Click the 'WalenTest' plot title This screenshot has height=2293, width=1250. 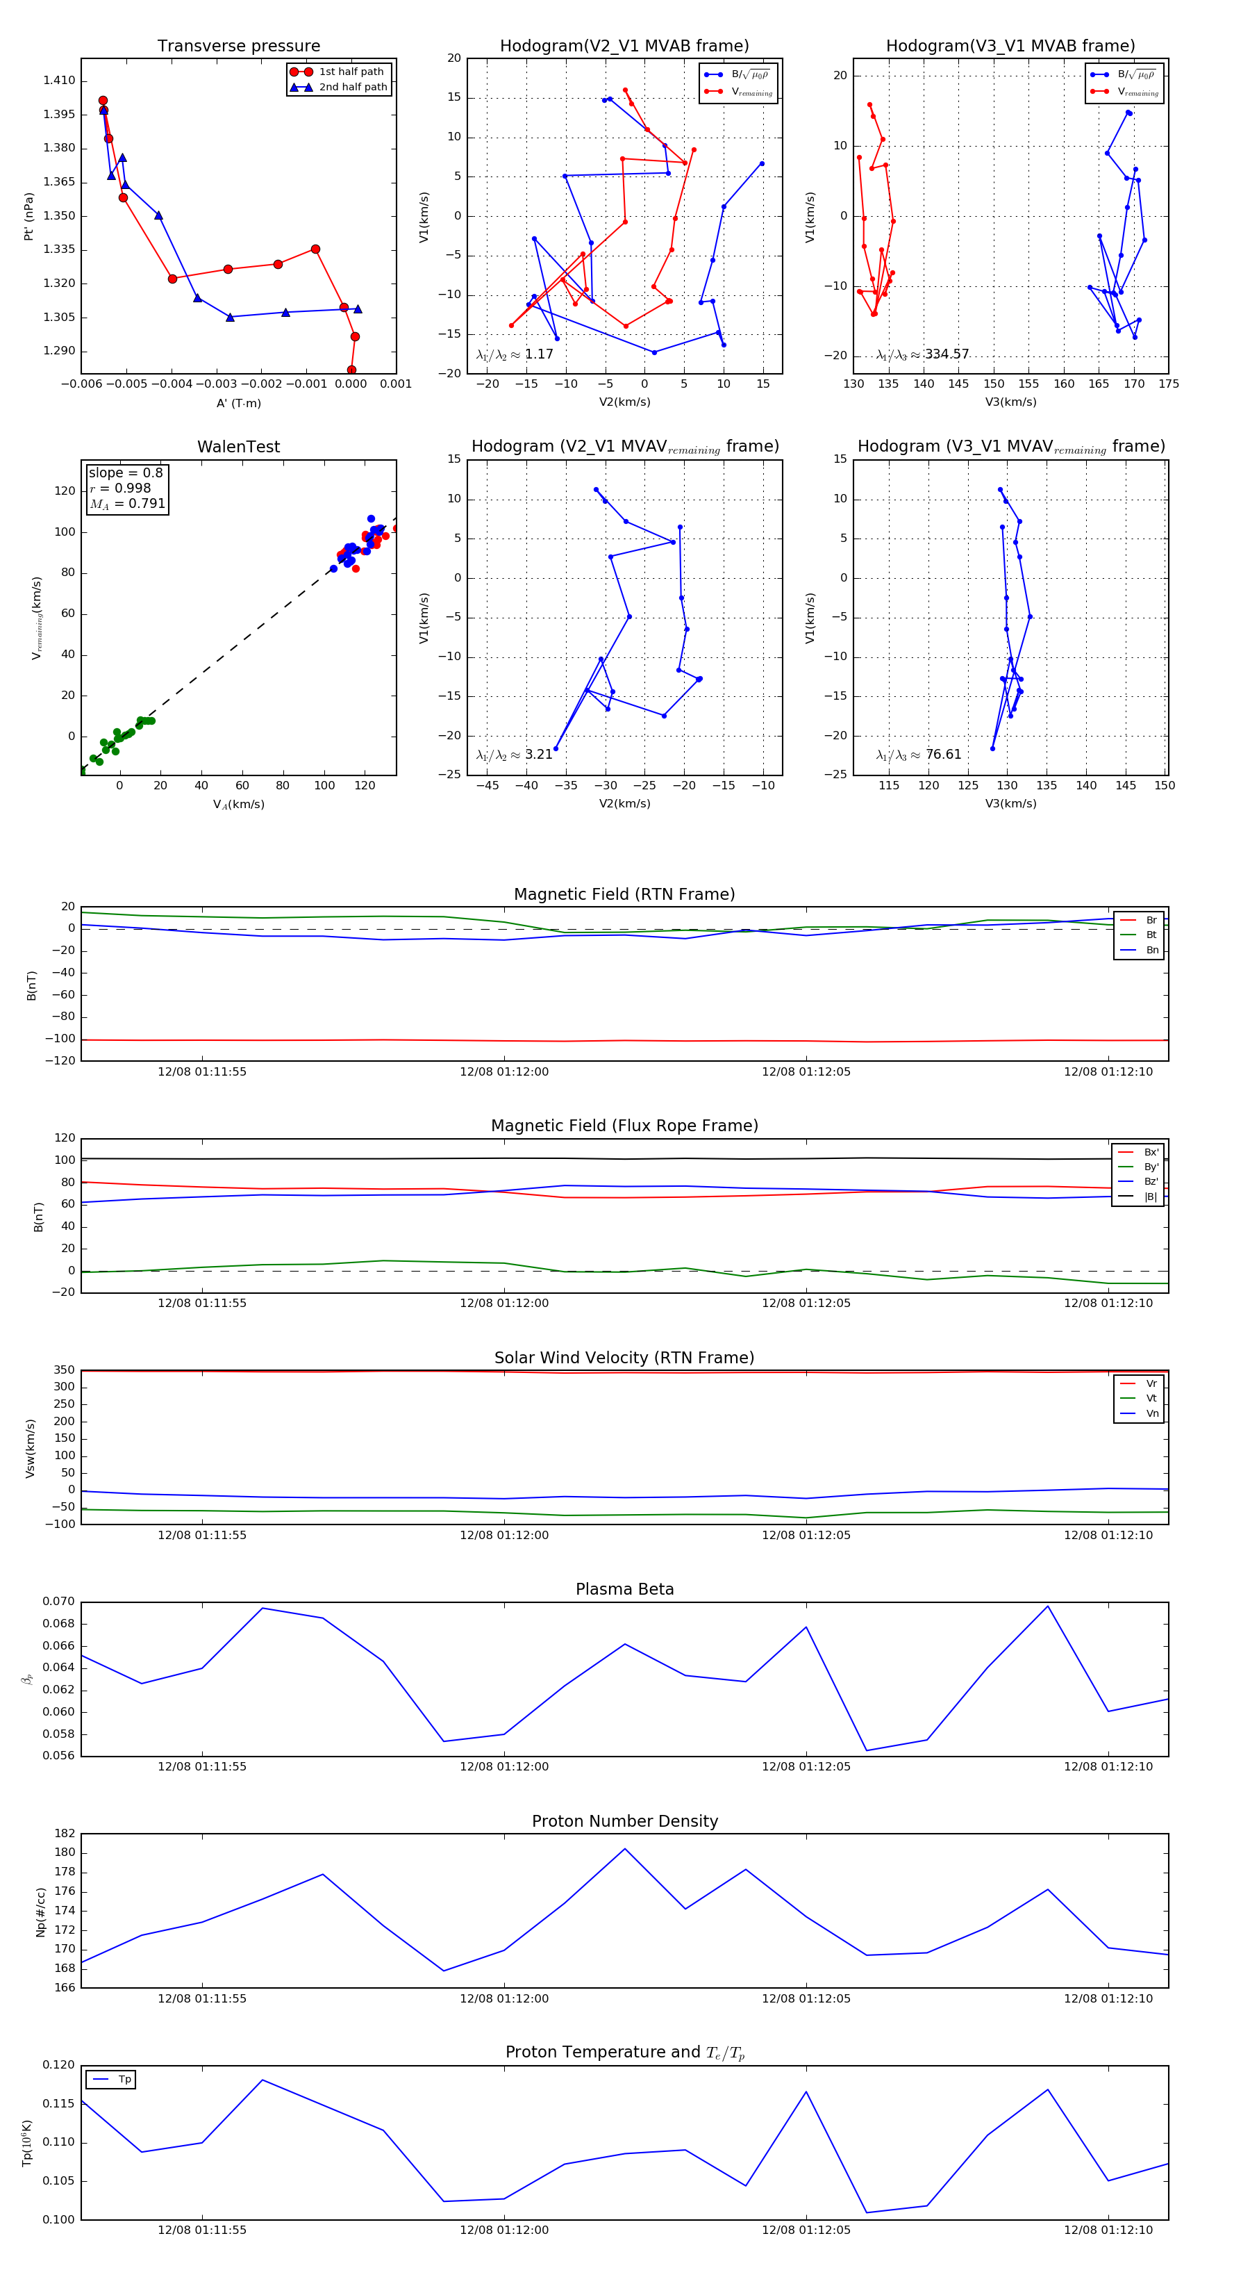[x=238, y=447]
